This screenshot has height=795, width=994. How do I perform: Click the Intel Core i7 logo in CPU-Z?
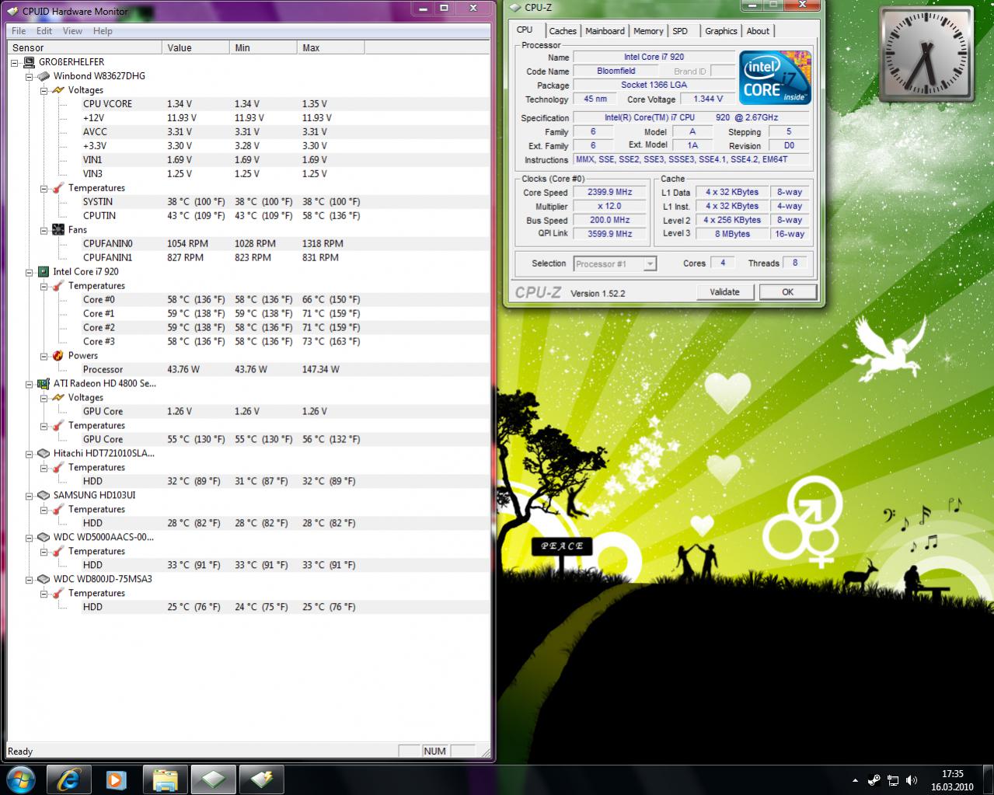775,78
